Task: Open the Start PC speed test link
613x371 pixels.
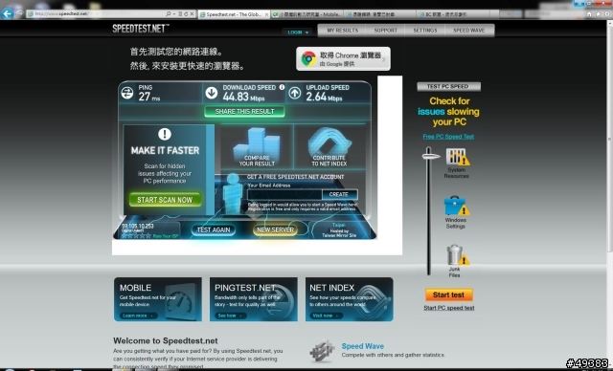Action: click(449, 308)
